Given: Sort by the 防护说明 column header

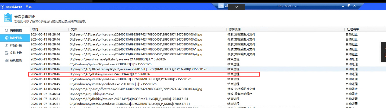Looking at the screenshot, I should click(x=285, y=29).
